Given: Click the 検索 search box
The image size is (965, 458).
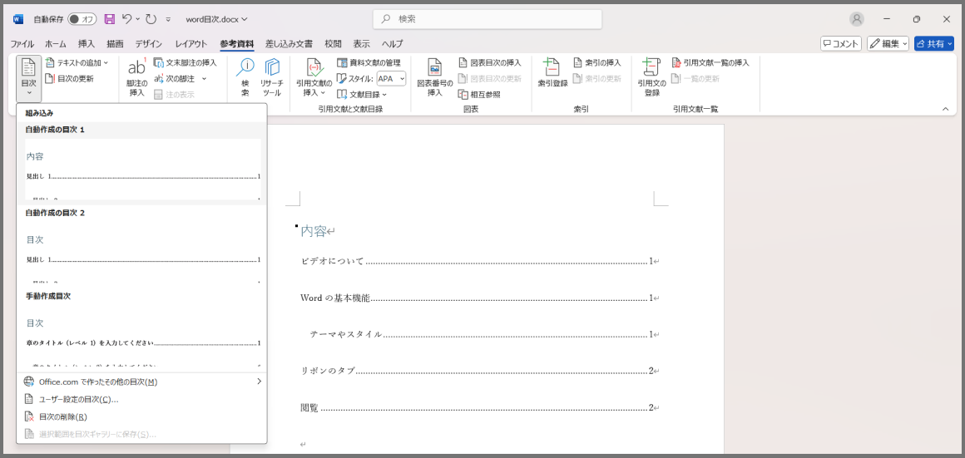Looking at the screenshot, I should point(487,19).
